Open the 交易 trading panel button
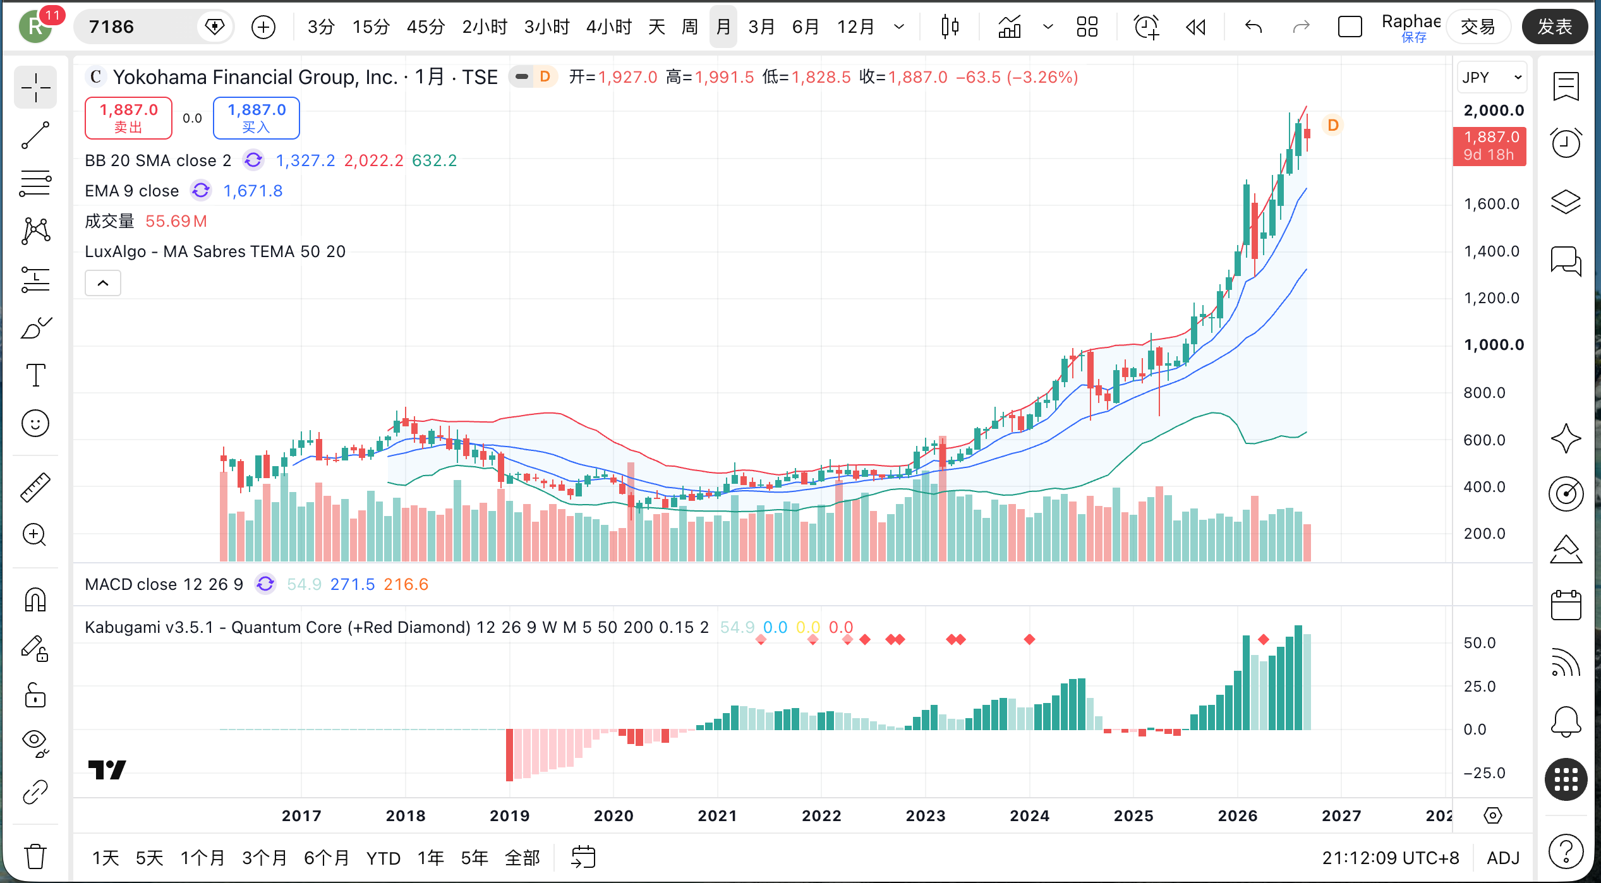 click(1478, 27)
